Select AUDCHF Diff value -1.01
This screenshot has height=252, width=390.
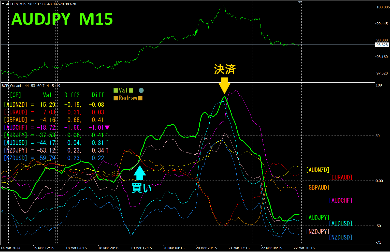click(96, 127)
